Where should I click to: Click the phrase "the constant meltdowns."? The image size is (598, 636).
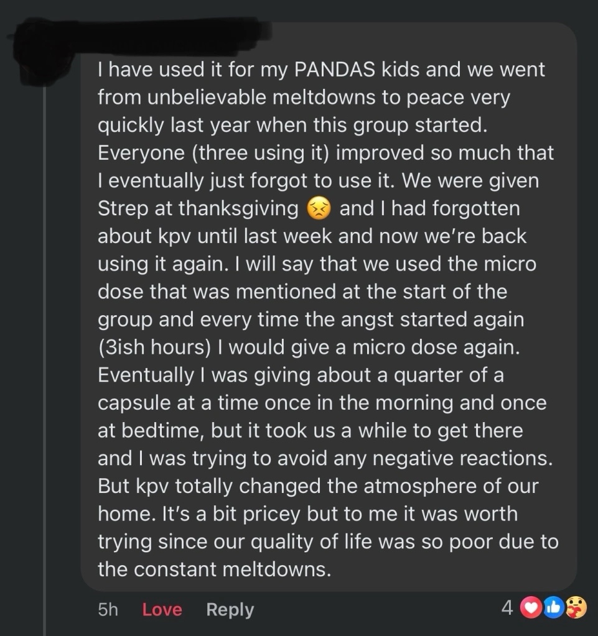pos(213,569)
